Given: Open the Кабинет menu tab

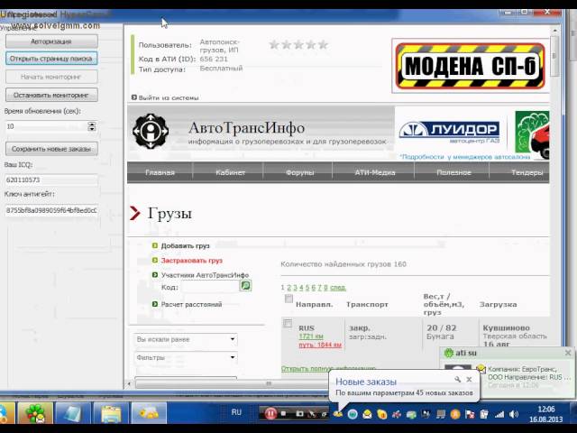Looking at the screenshot, I should tap(231, 172).
